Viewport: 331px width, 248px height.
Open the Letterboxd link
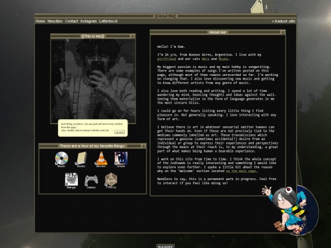[x=108, y=21]
